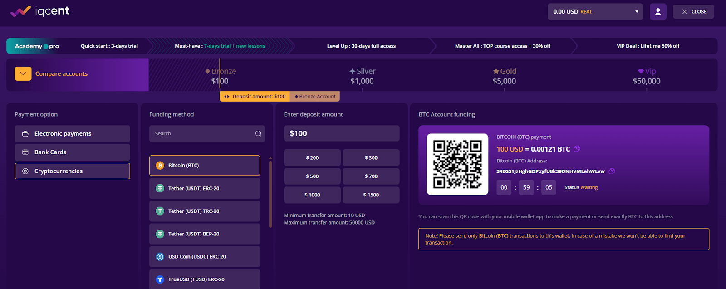The height and width of the screenshot is (289, 726).
Task: Click the Compare accounts chevron icon
Action: coord(23,73)
